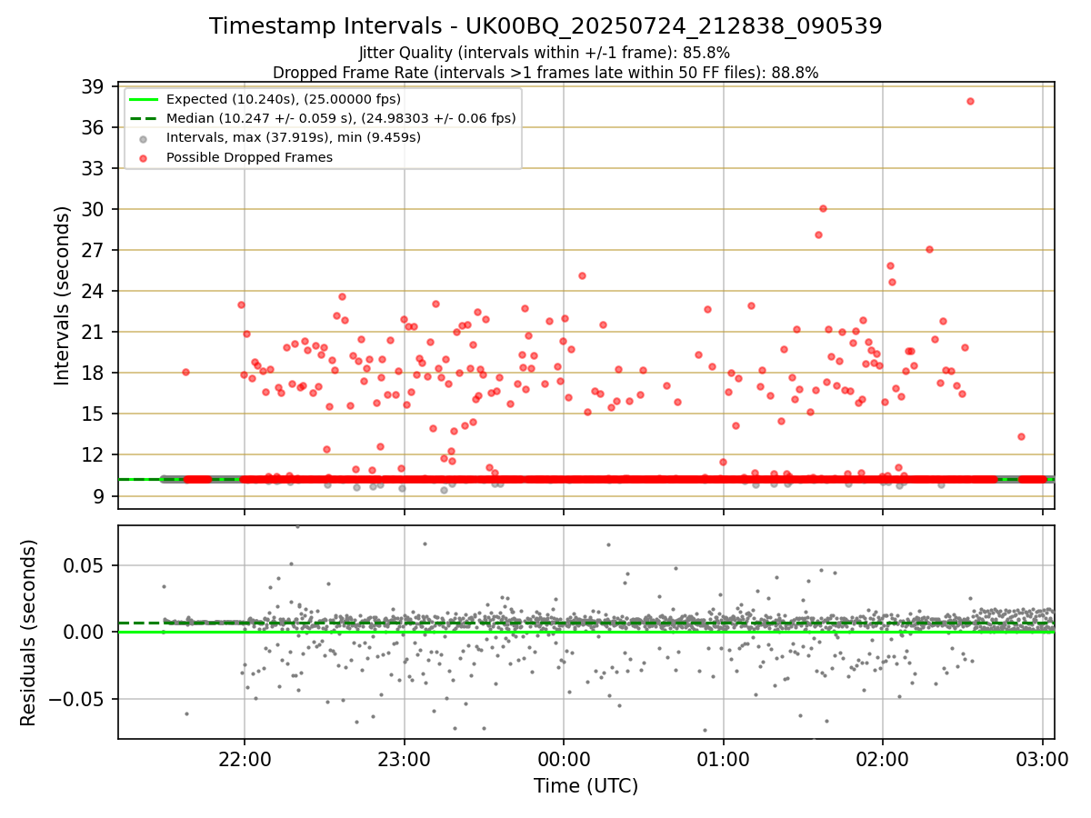Click the 22:00 x-axis tick label
Screen dimensions: 1091x818
point(245,759)
